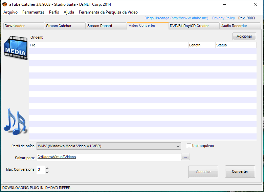The width and height of the screenshot is (264, 192).
Task: Expand the Perfil de saída dropdown
Action: pyautogui.click(x=178, y=146)
